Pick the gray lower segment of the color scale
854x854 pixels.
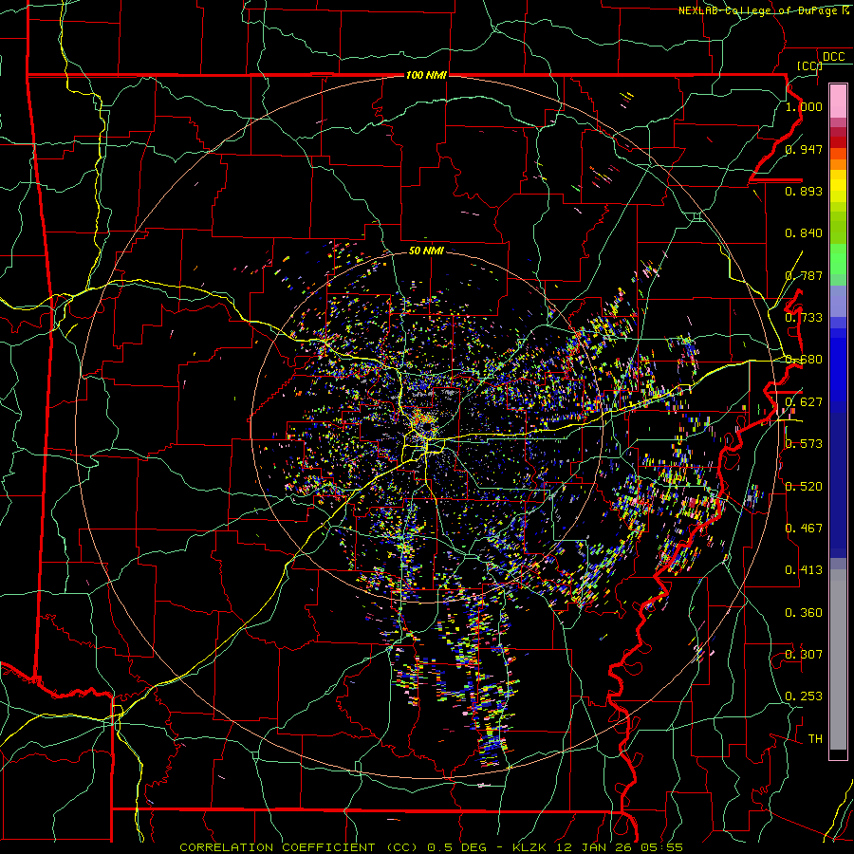[838, 664]
